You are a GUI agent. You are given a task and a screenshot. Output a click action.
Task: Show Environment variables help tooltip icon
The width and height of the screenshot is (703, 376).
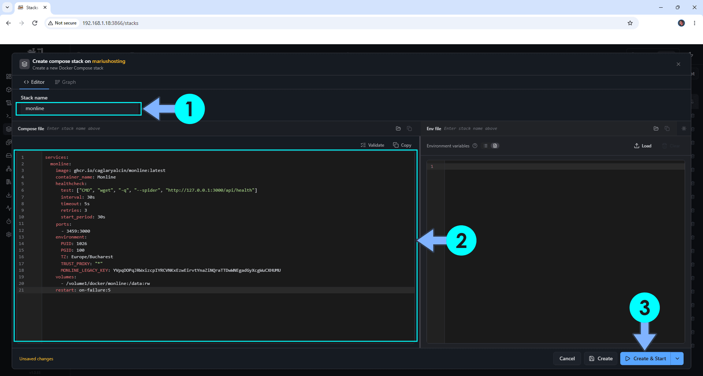[475, 146]
